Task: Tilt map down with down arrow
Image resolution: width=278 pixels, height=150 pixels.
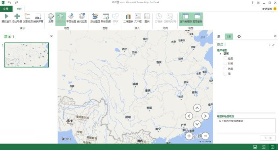Action: click(197, 124)
